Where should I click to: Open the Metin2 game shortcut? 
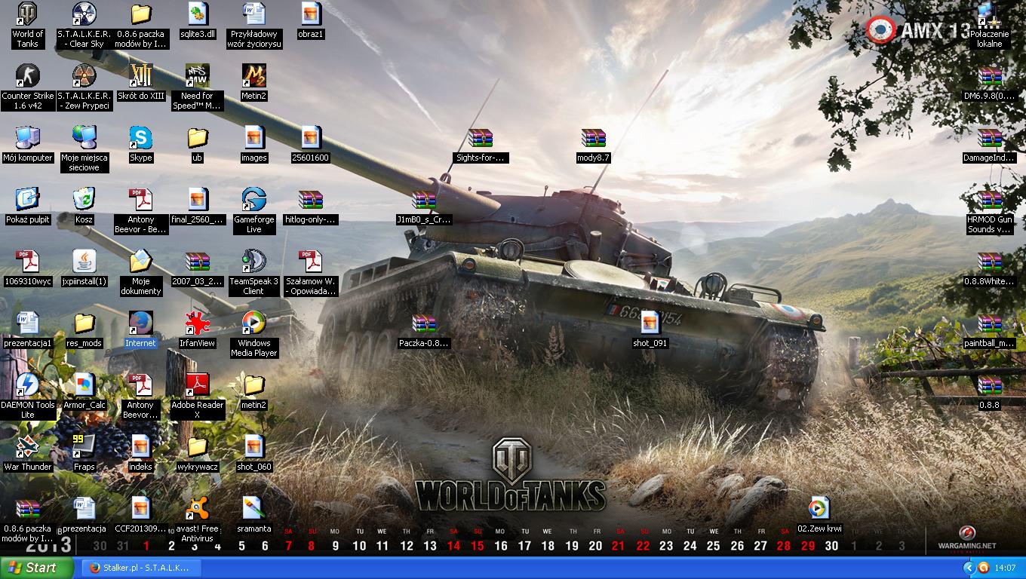click(x=254, y=76)
